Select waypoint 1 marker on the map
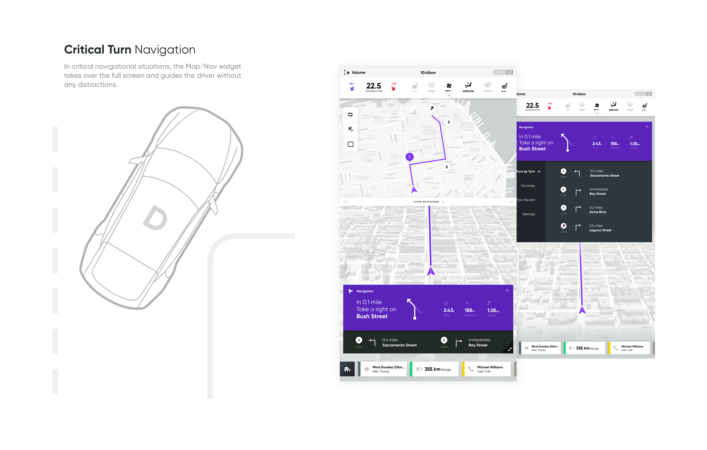The image size is (707, 450). click(409, 157)
